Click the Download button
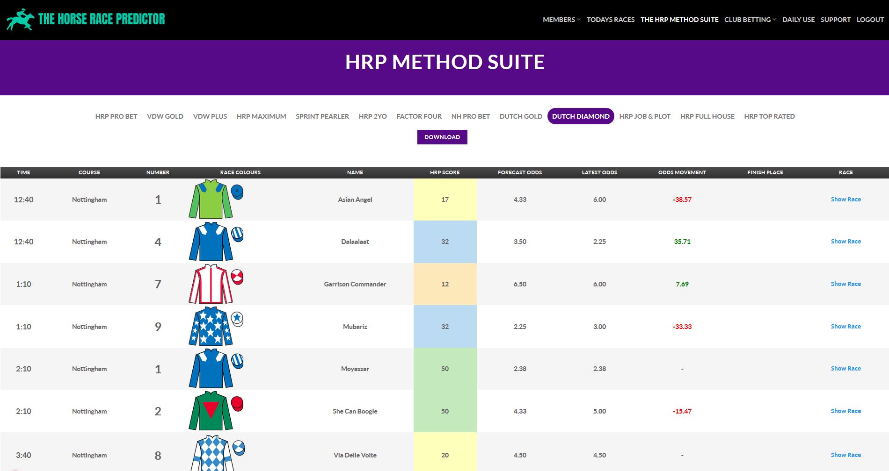Screen dimensions: 889x471 tap(442, 137)
